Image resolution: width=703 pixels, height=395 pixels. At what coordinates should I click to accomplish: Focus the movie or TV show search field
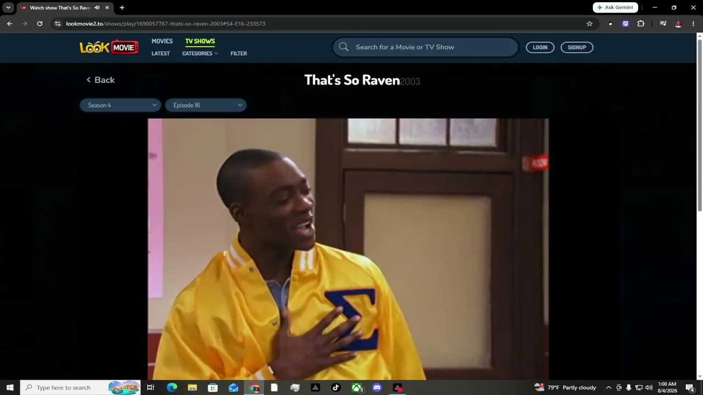(425, 47)
